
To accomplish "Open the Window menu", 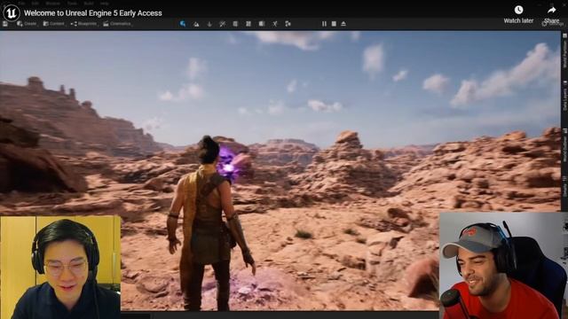I will [x=53, y=4].
